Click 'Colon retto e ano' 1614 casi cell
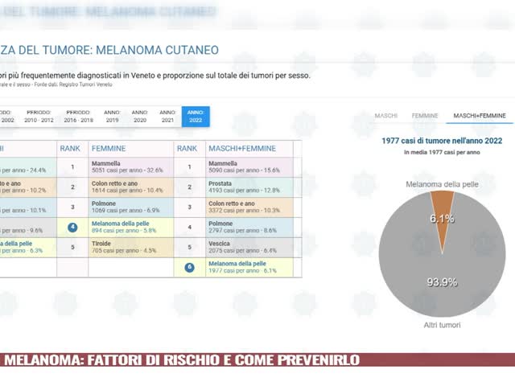Screen dimensions: 515x386 (x=130, y=187)
